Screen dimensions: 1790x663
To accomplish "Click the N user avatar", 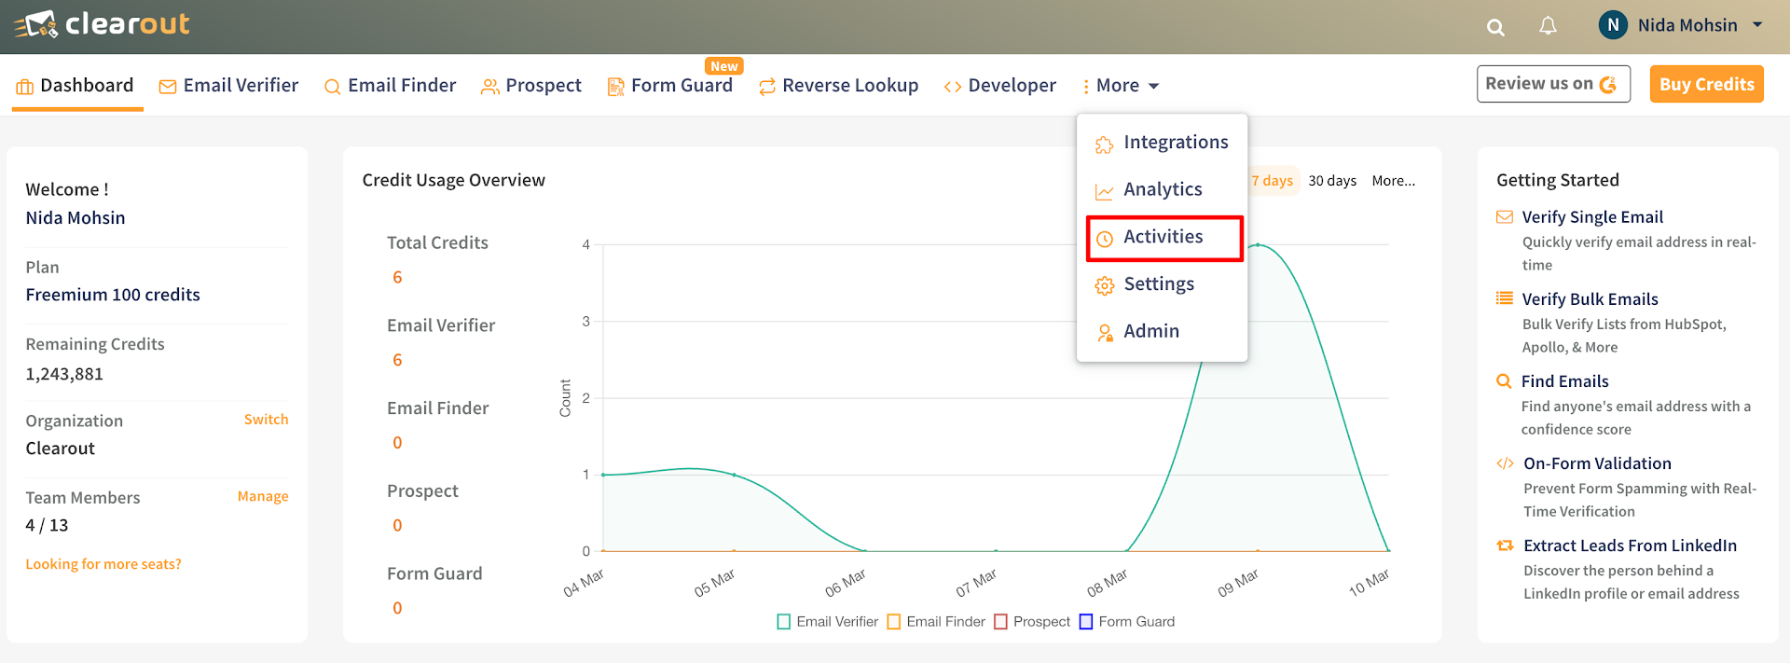I will click(1613, 25).
